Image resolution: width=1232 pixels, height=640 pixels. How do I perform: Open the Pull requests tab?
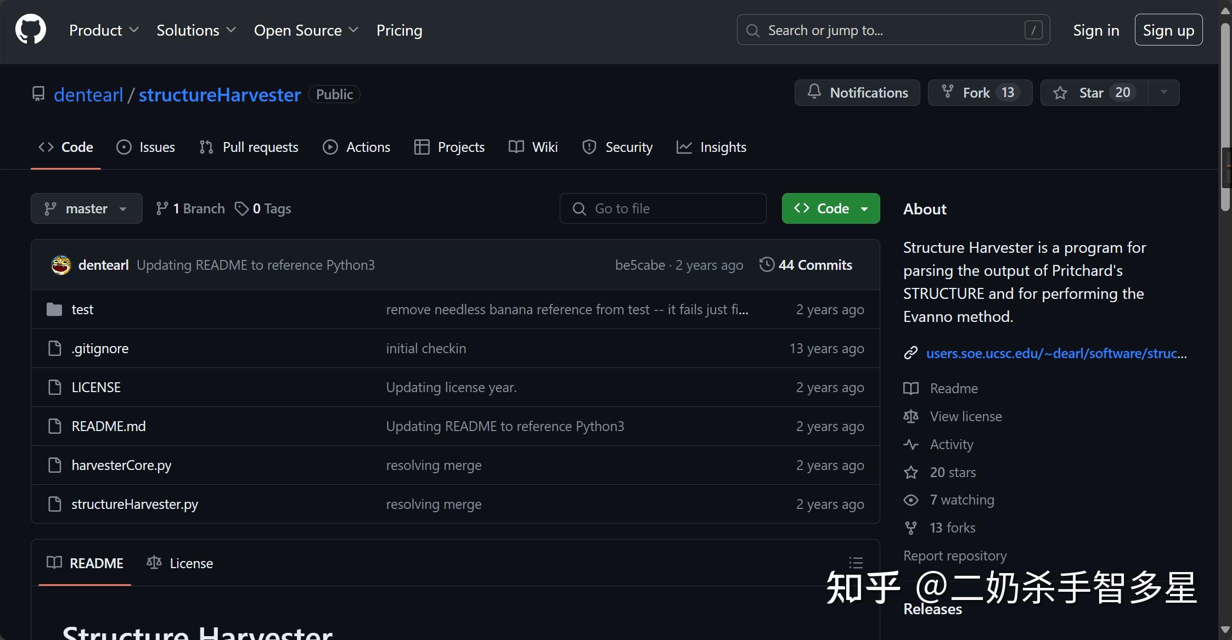[249, 147]
